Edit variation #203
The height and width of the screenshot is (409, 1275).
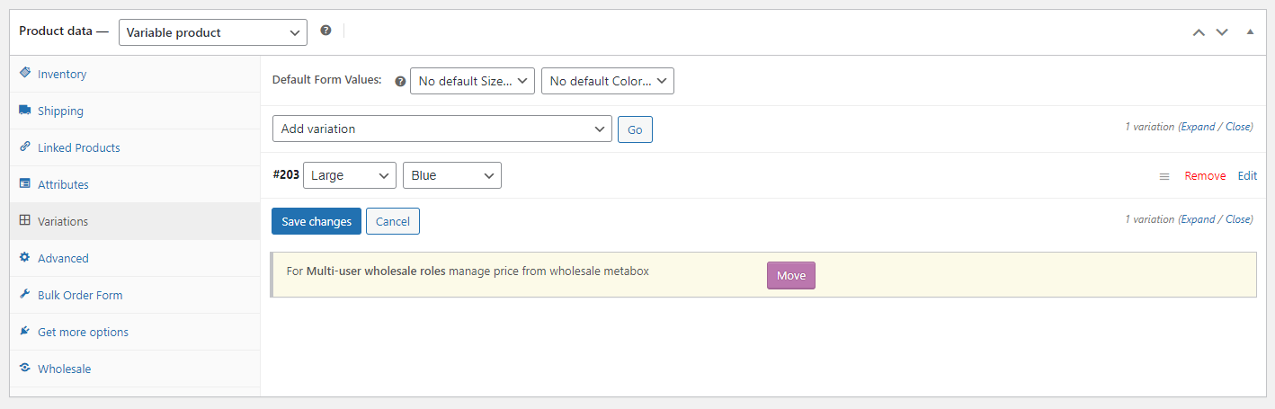pyautogui.click(x=1247, y=176)
